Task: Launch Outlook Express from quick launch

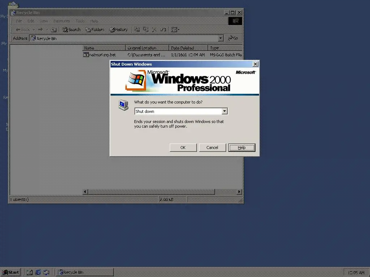Action: [46, 273]
